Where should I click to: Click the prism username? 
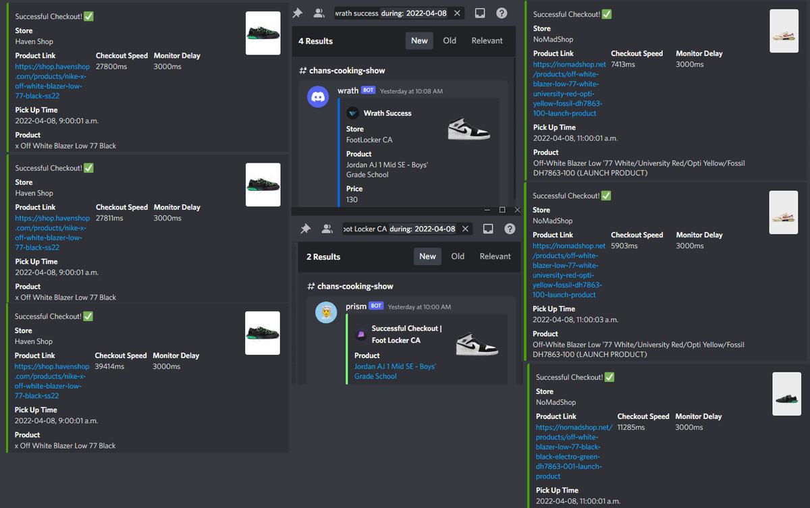coord(356,306)
